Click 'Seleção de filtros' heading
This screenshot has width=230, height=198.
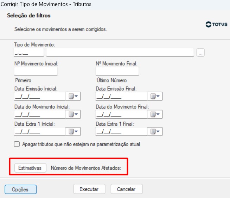click(x=29, y=16)
